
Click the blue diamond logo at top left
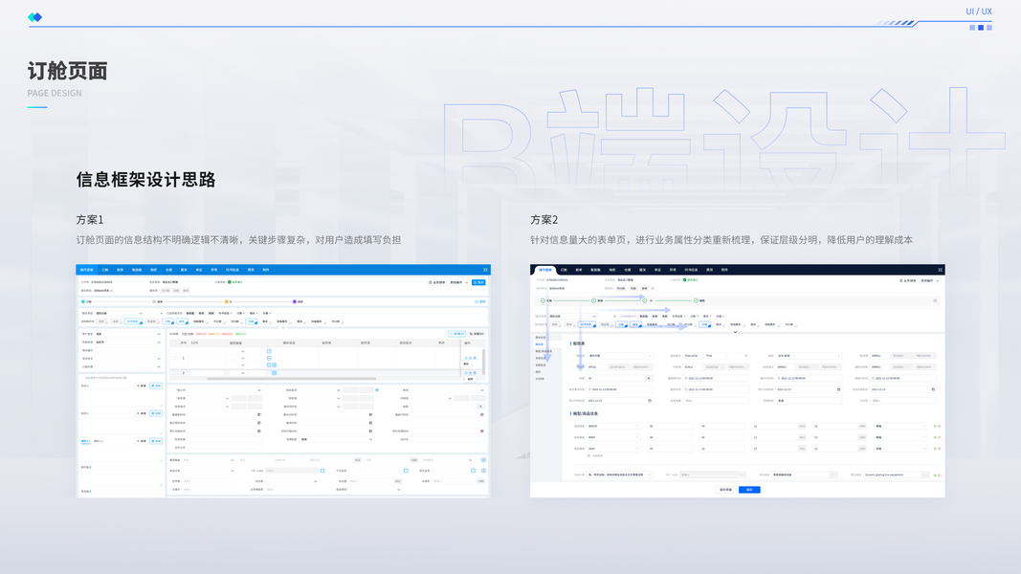click(x=35, y=17)
